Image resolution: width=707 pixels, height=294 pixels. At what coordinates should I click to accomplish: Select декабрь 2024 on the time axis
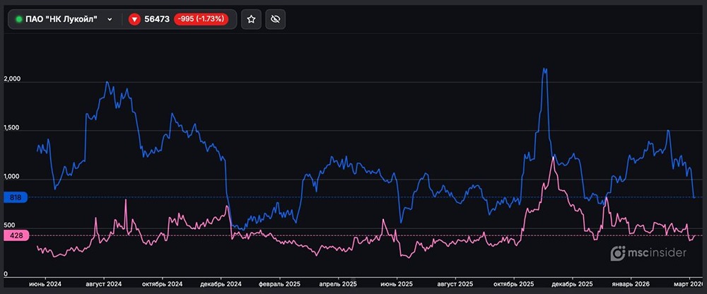pos(221,283)
